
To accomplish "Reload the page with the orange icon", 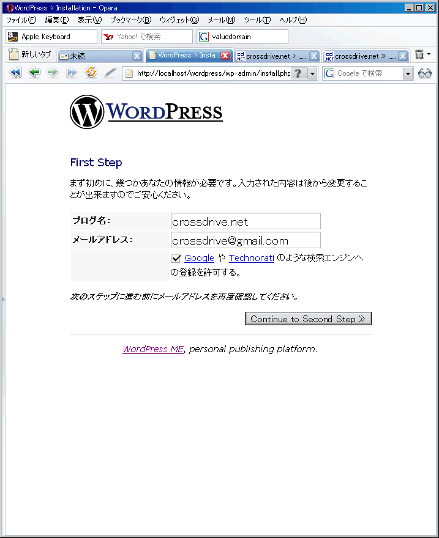I will (91, 72).
